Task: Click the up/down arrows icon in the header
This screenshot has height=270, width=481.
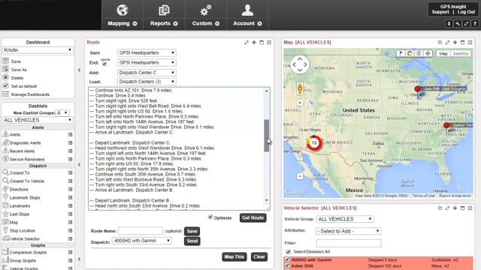Action: point(449,23)
